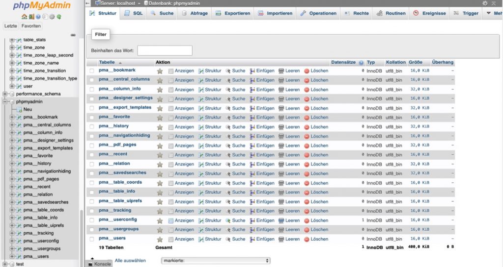503x267 pixels.
Task: Expand the performance_schema database tree node
Action: tap(5, 94)
